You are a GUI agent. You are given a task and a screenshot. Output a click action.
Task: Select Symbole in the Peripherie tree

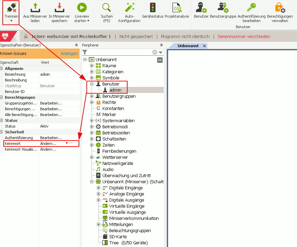(111, 78)
